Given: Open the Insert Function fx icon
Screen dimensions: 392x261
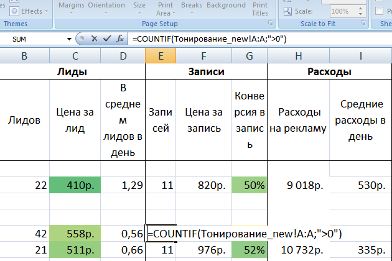Looking at the screenshot, I should pos(120,39).
